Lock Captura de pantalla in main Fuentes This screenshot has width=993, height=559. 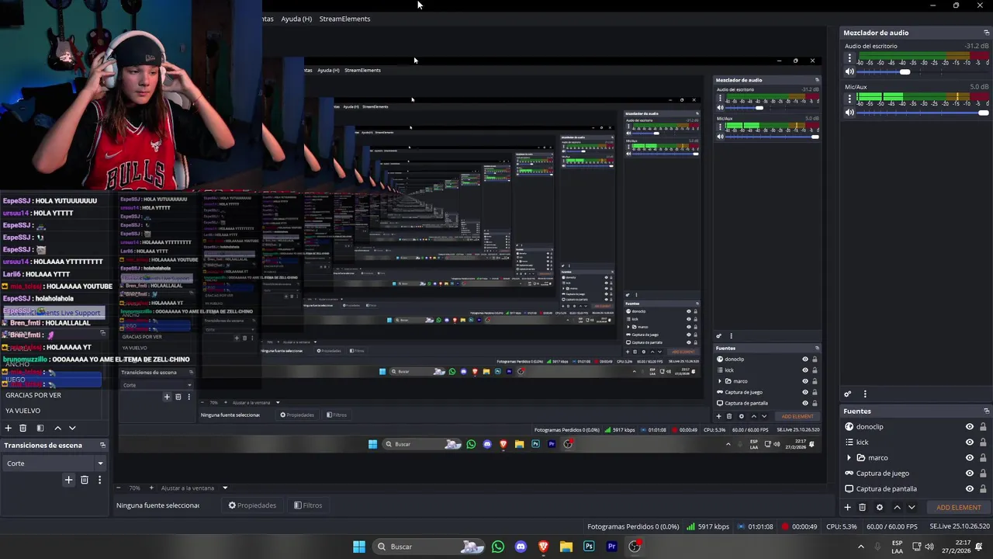[x=983, y=489]
